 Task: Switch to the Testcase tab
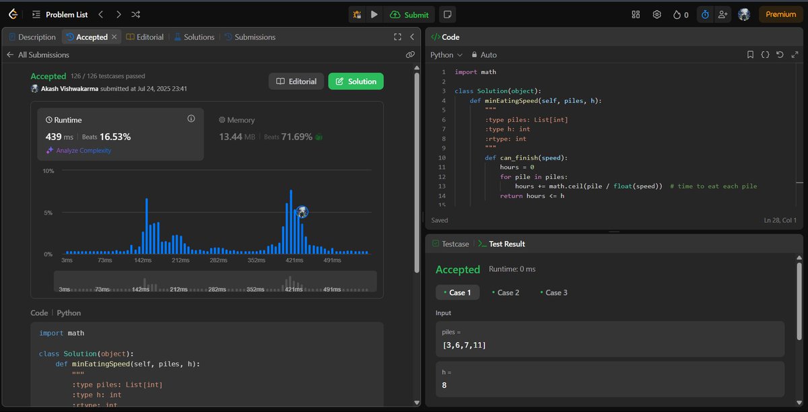450,244
